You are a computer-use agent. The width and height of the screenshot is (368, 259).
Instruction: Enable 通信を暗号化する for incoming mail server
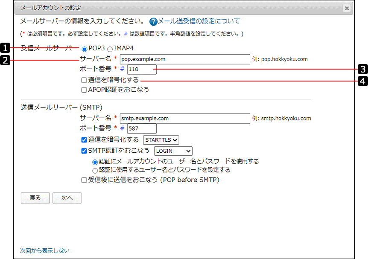(x=84, y=80)
